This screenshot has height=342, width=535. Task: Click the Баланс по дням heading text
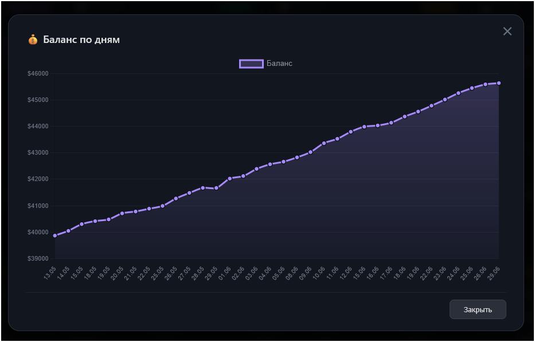(x=81, y=40)
